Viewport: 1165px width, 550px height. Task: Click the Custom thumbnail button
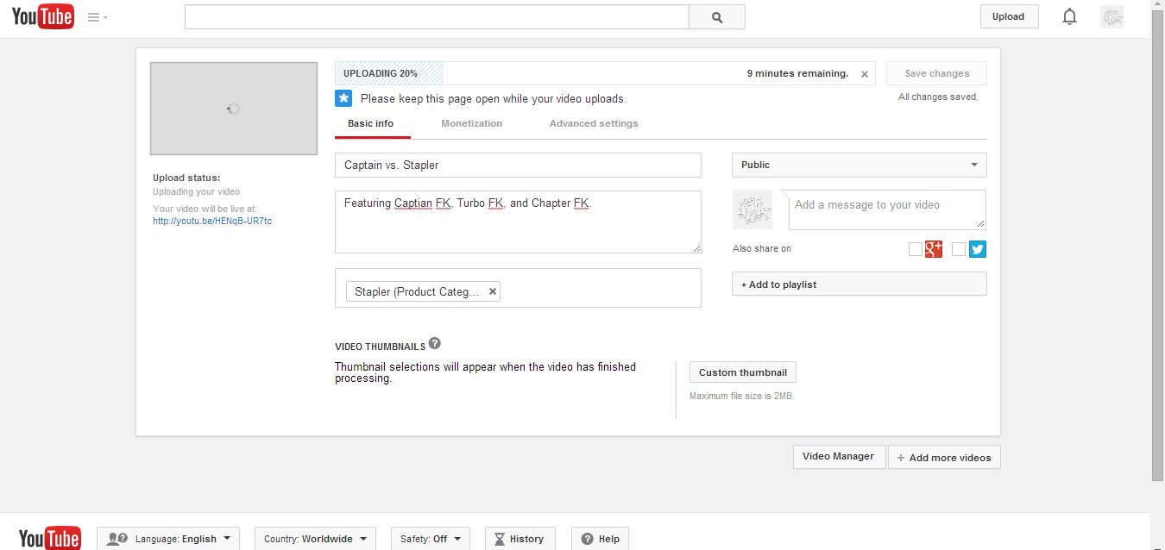(x=742, y=372)
